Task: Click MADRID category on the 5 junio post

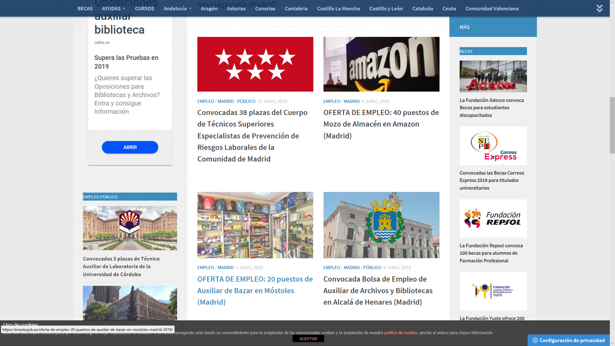Action: coord(226,268)
